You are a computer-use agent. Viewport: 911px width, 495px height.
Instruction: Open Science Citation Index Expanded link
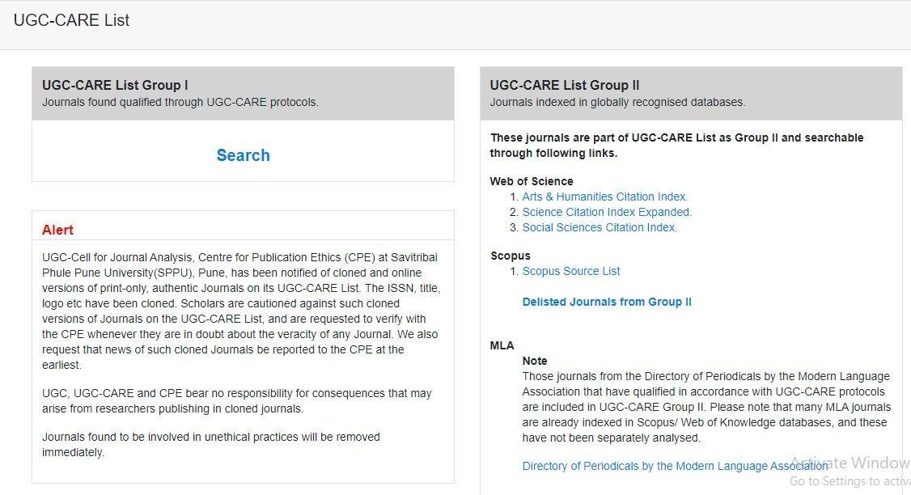pyautogui.click(x=607, y=212)
